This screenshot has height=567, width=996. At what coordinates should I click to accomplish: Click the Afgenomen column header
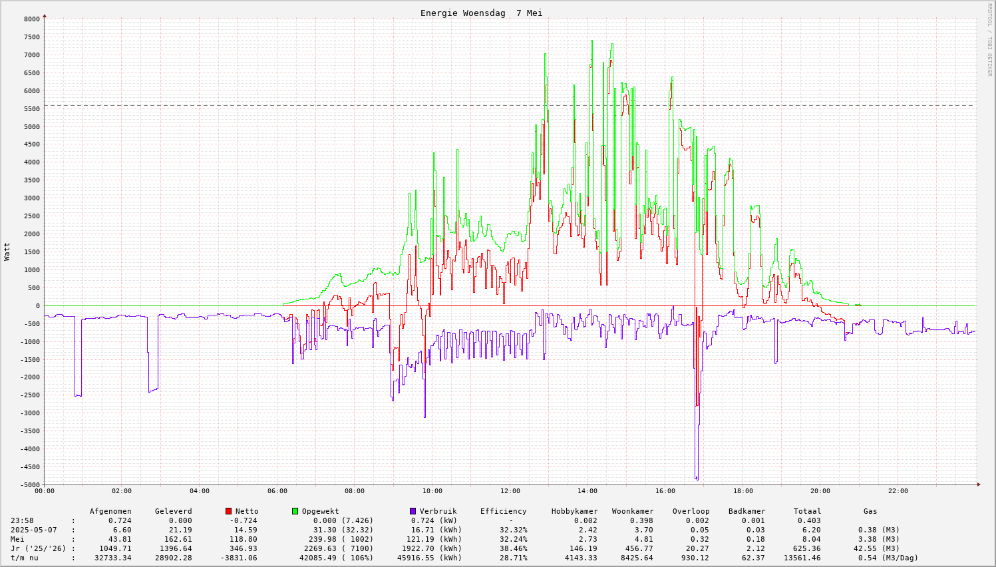click(x=110, y=511)
